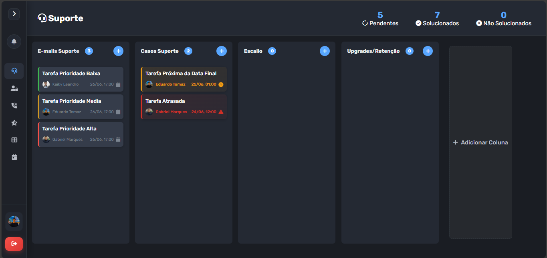547x258 pixels.
Task: Click Gabriel Marques avatar on Prioridade Alta
Action: click(46, 140)
